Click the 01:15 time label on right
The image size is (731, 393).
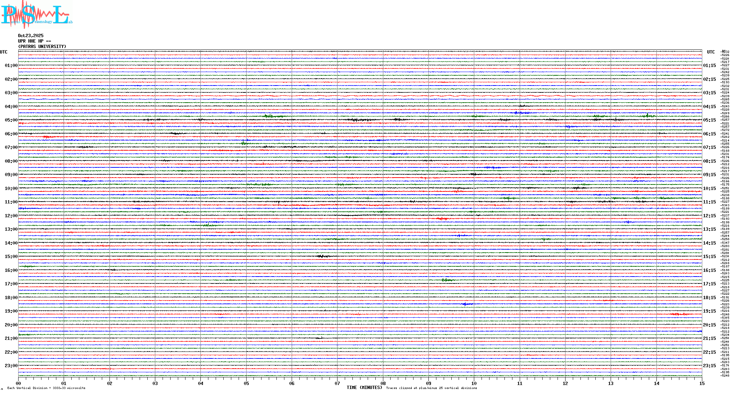[709, 65]
